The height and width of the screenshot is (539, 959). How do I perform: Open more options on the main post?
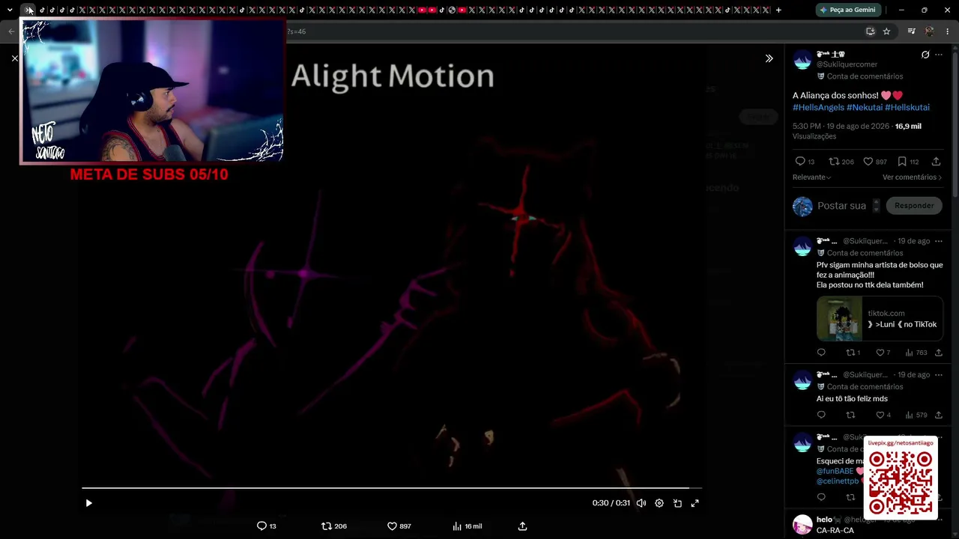point(939,55)
